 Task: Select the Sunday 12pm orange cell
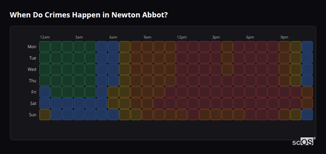pos(182,115)
